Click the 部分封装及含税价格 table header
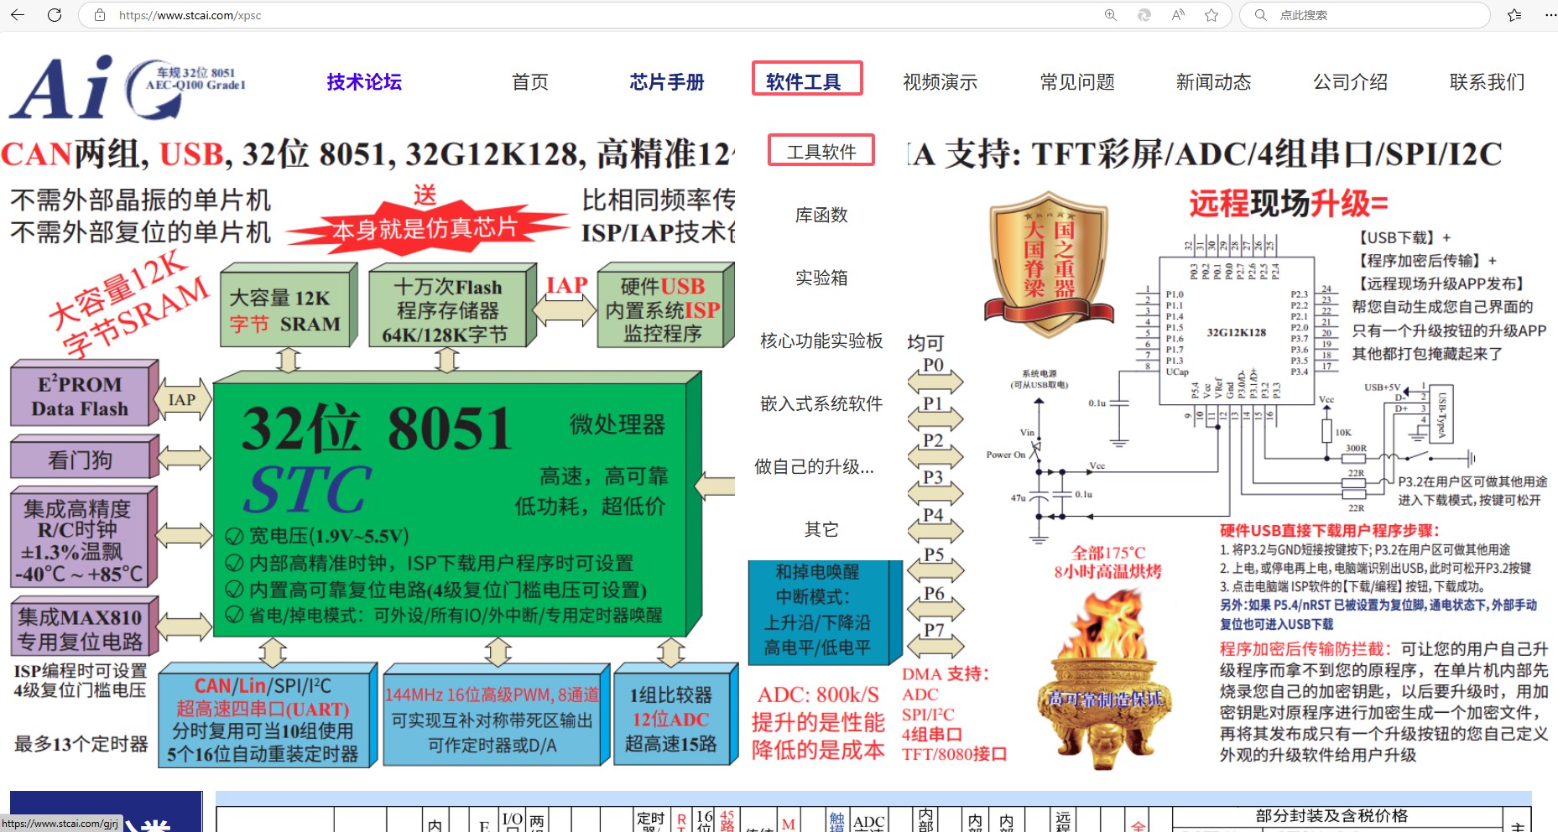The width and height of the screenshot is (1558, 832). coord(1332,815)
